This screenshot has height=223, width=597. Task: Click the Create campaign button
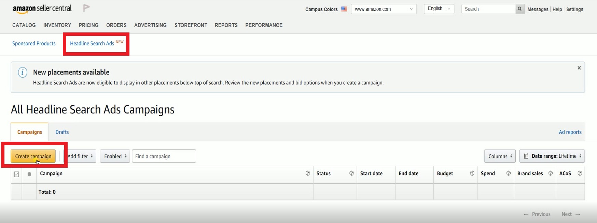[x=33, y=156]
